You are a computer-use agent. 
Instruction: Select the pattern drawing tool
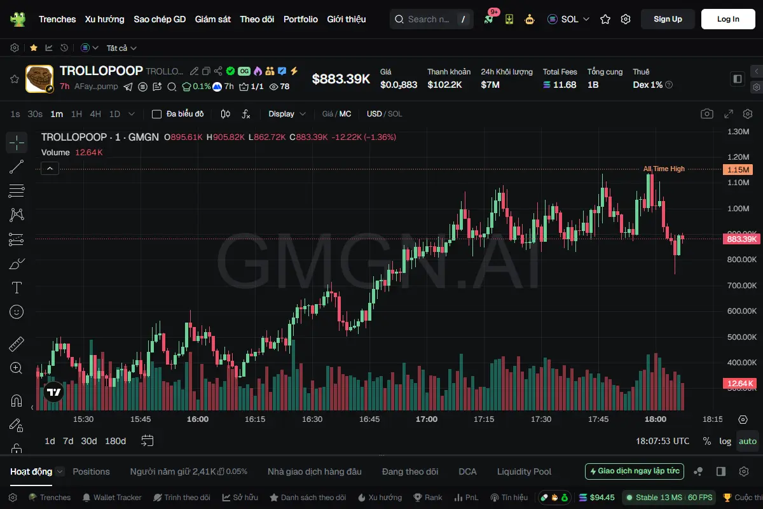(17, 215)
